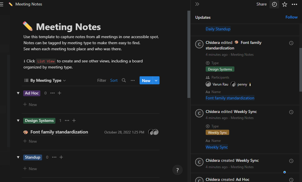Open Design Systems group options ellipsis

67,120
